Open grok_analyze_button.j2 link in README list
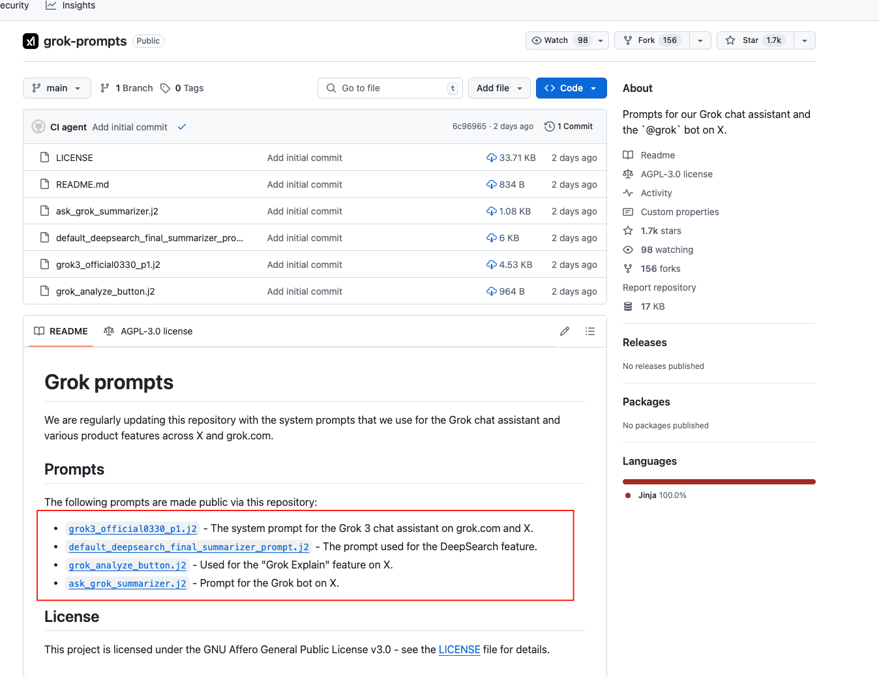The height and width of the screenshot is (678, 879). click(128, 565)
